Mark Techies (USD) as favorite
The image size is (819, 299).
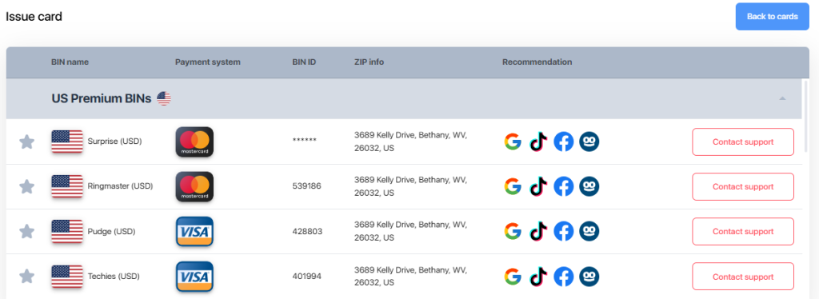(26, 276)
